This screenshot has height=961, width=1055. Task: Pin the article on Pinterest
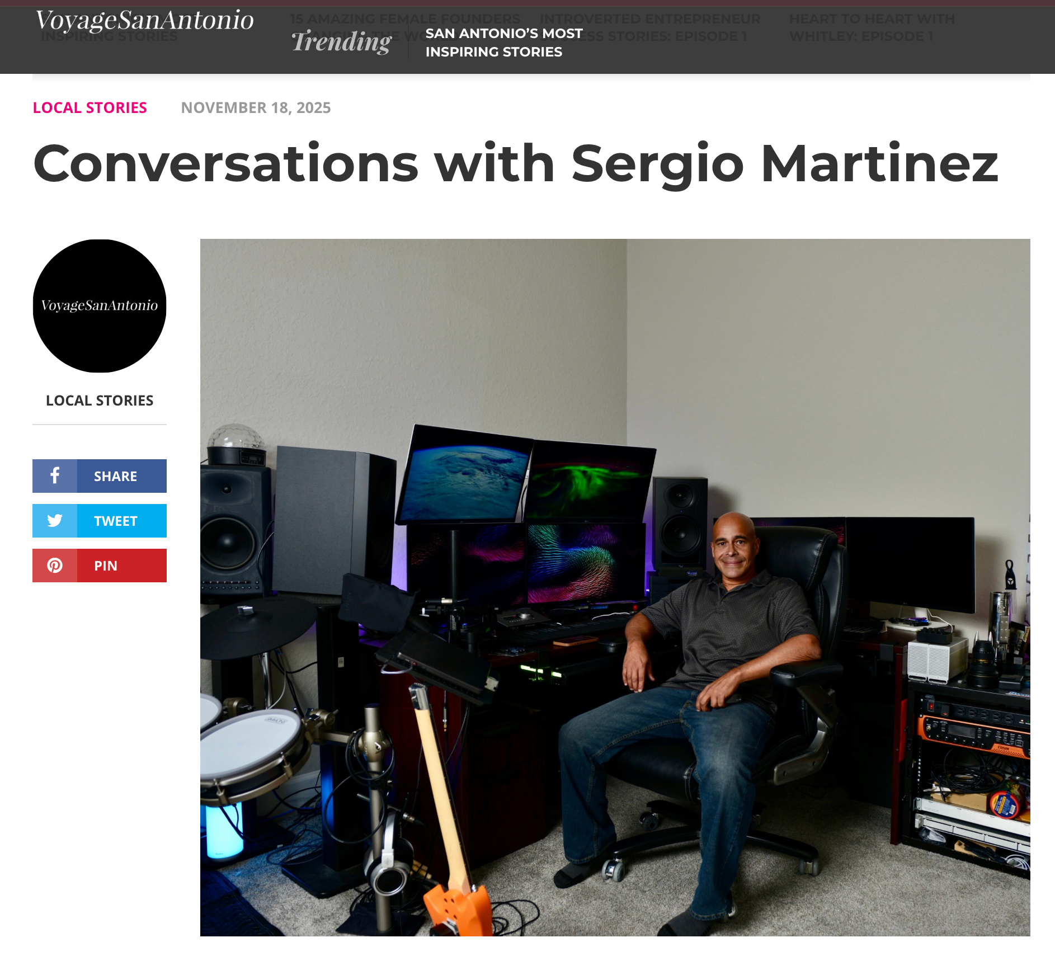click(100, 566)
